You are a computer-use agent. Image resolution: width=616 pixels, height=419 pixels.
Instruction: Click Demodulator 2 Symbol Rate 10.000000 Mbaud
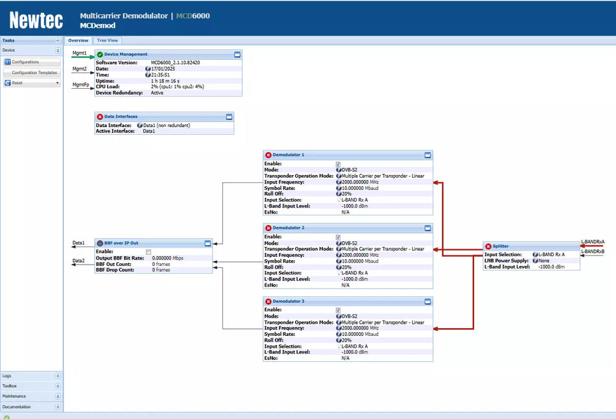point(360,261)
